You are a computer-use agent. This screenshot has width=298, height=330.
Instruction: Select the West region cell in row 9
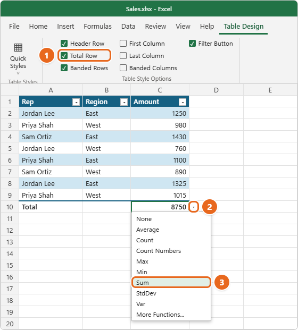pos(106,196)
